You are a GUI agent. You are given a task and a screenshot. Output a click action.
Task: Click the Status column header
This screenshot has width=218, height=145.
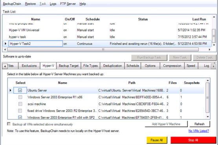[143, 19]
